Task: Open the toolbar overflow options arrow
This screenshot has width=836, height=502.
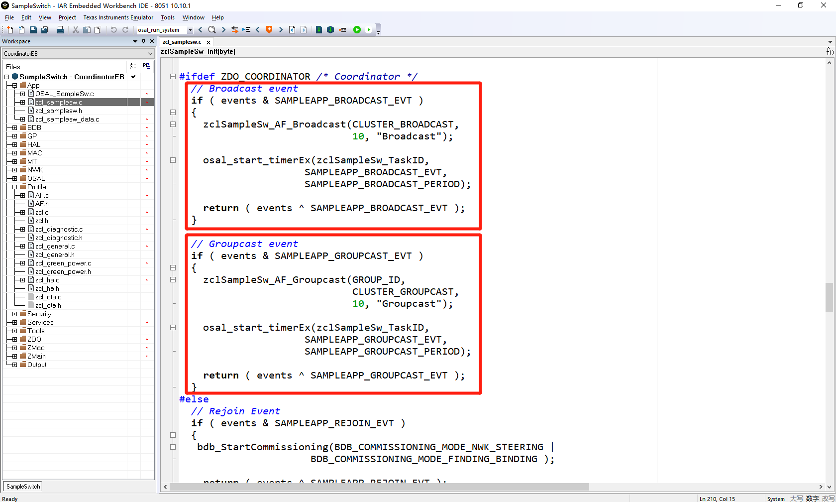Action: (x=378, y=32)
